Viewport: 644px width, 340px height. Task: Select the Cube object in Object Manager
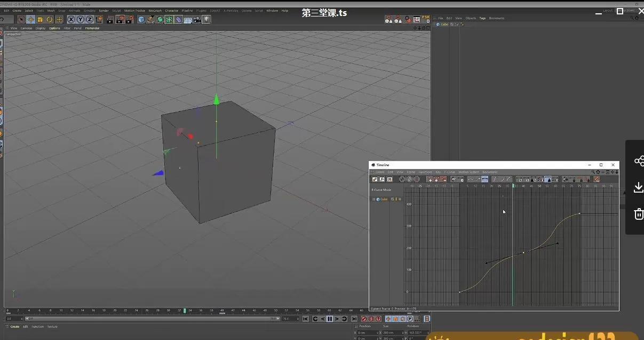[x=444, y=24]
